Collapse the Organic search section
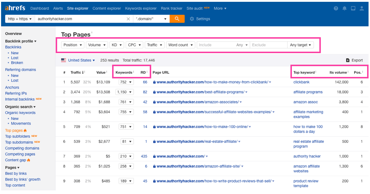 click(20, 107)
